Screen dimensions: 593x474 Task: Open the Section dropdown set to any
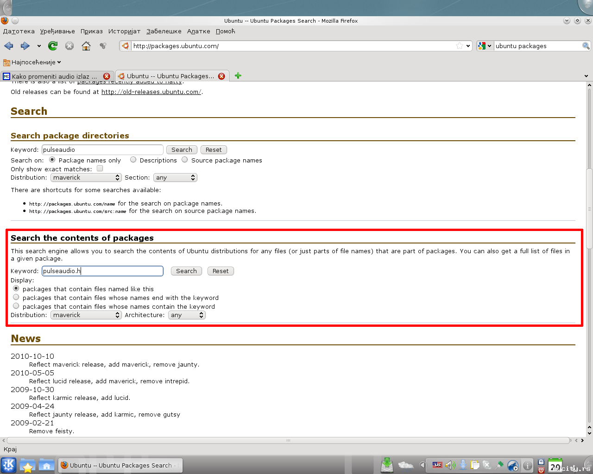tap(176, 178)
